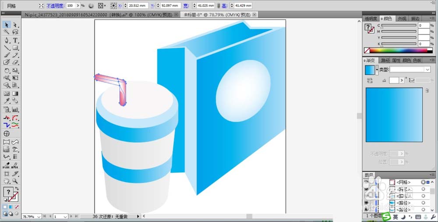The image size is (438, 222).
Task: Select the Type tool
Action: pos(15,40)
